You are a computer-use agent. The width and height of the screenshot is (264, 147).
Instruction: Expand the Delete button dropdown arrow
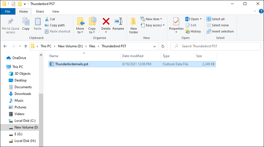click(106, 32)
